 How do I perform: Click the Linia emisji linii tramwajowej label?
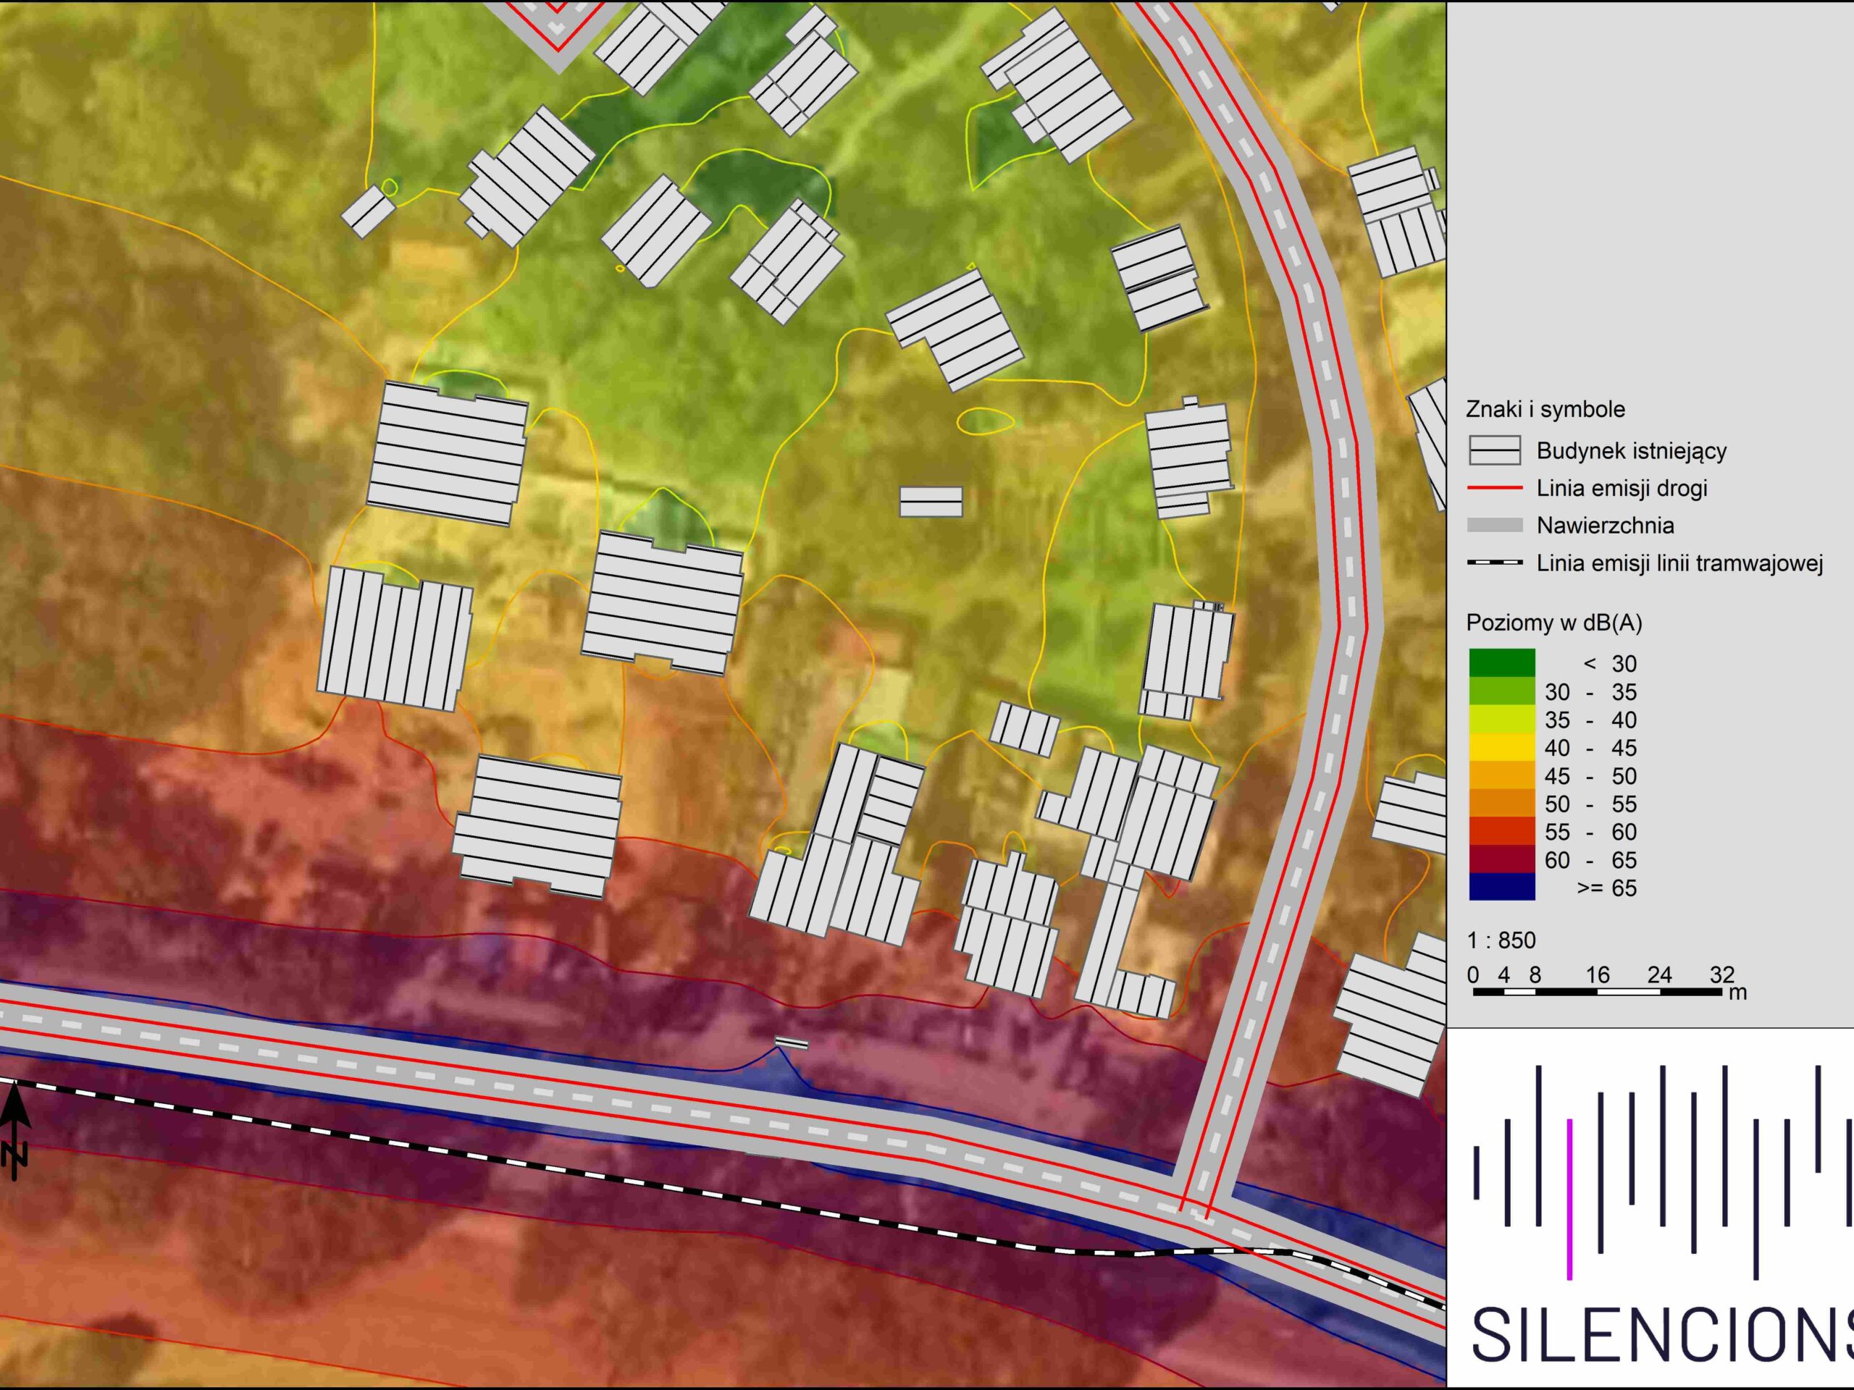(1679, 563)
